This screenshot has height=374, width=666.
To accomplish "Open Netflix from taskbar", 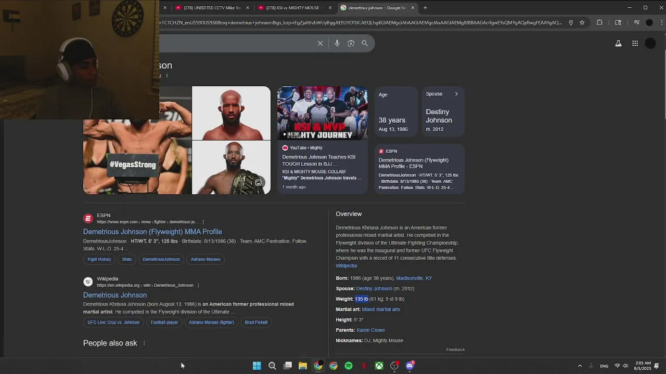I will pos(364,366).
